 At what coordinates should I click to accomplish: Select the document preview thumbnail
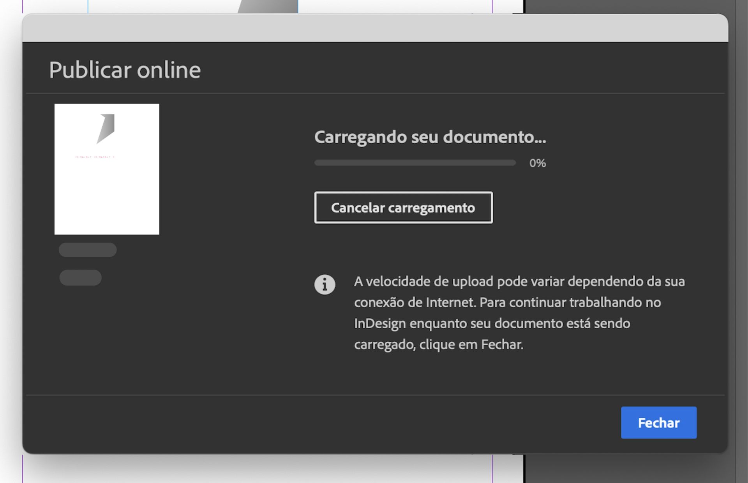pyautogui.click(x=107, y=169)
